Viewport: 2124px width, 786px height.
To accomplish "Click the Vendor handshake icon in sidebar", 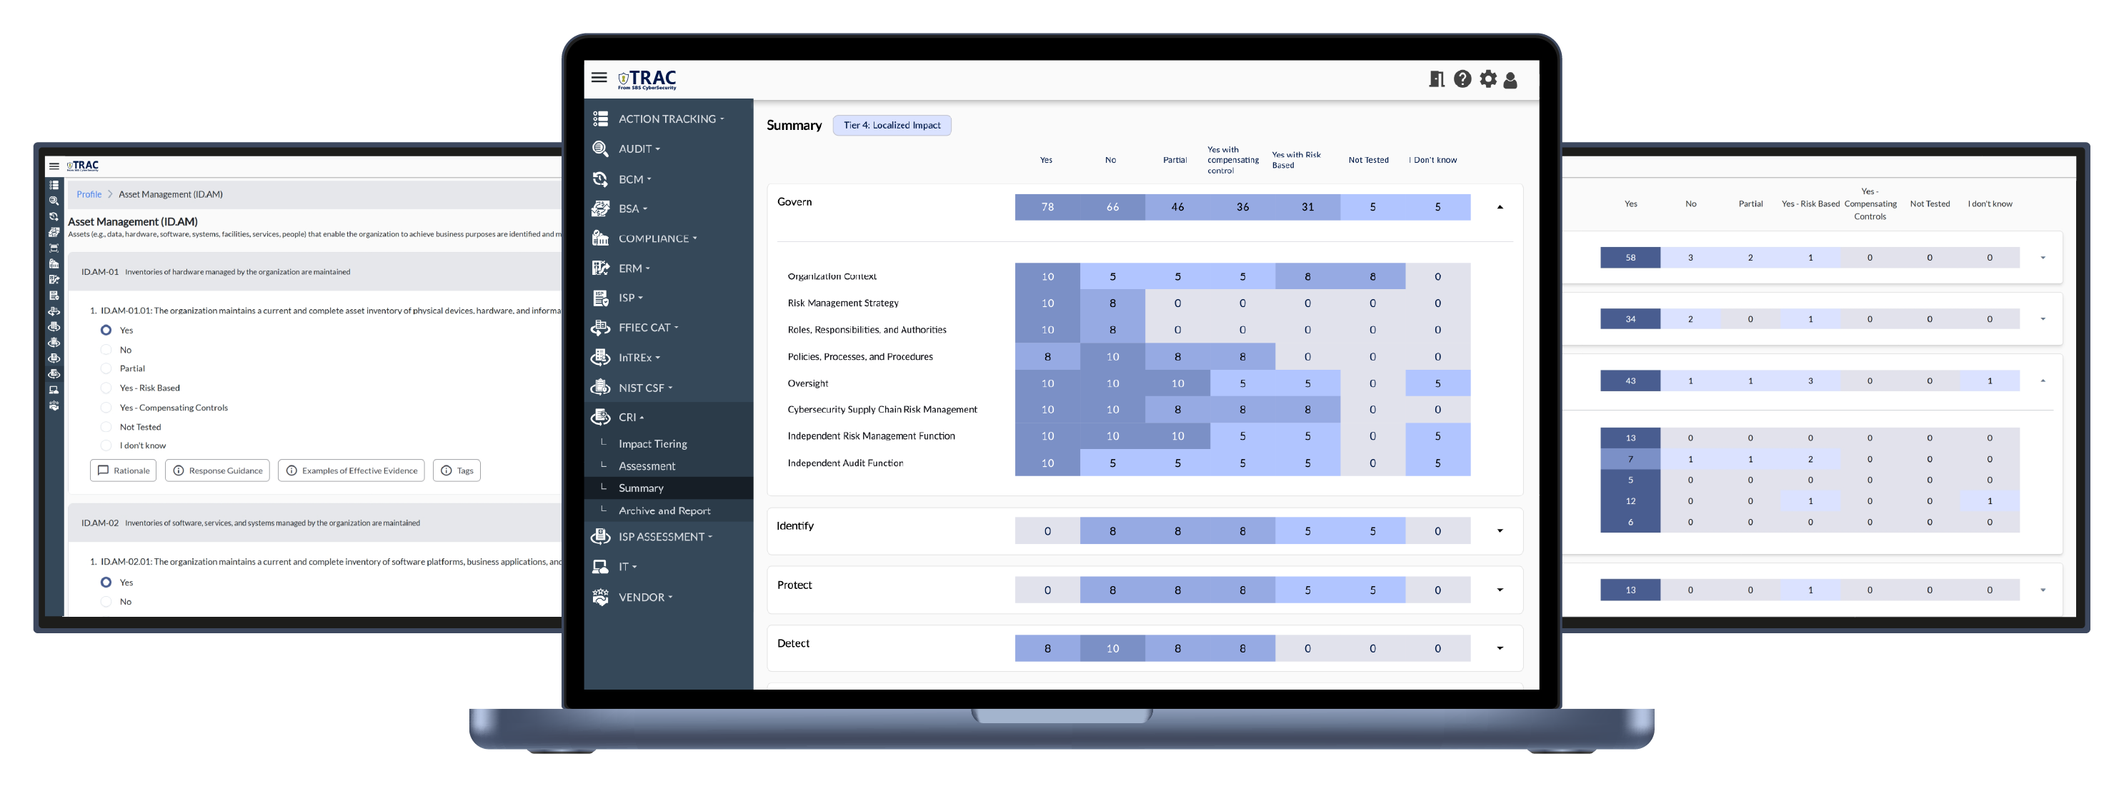I will (x=600, y=598).
